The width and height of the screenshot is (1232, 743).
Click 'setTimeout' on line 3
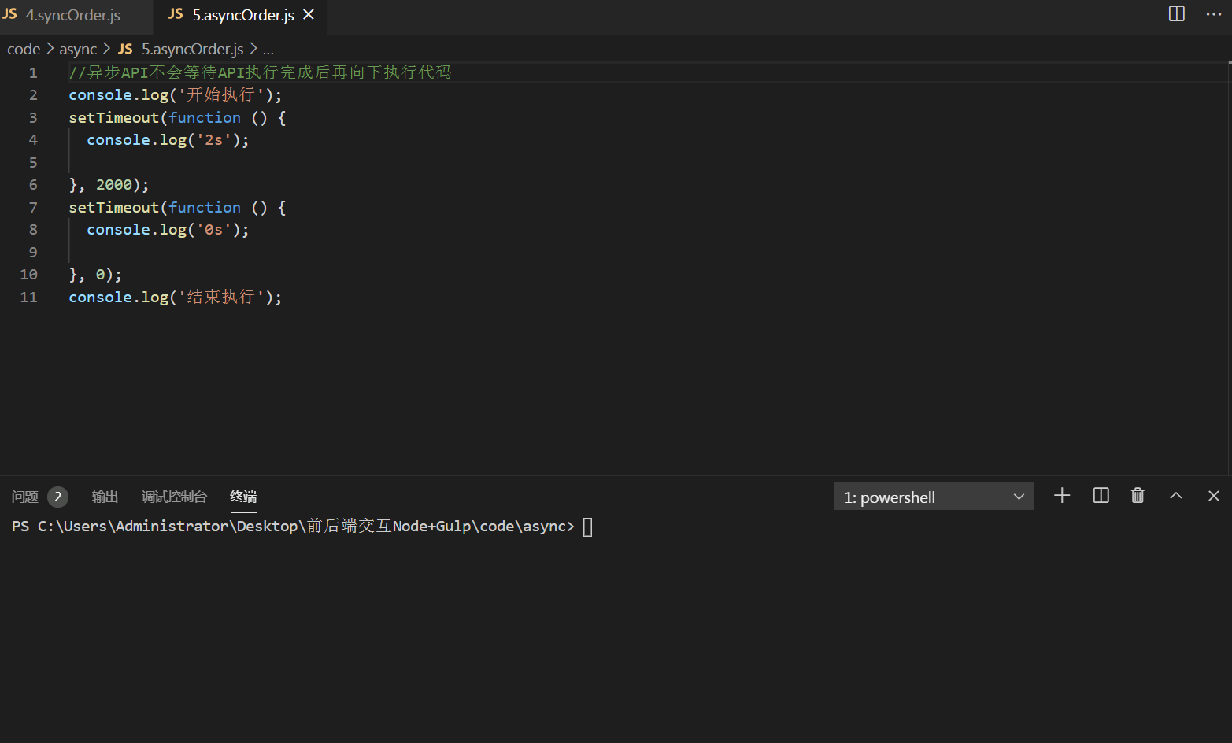tap(113, 117)
